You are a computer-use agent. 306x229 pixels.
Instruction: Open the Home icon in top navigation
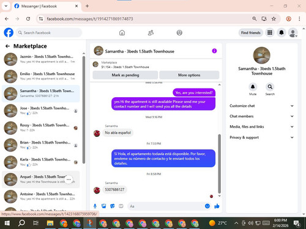point(122,32)
